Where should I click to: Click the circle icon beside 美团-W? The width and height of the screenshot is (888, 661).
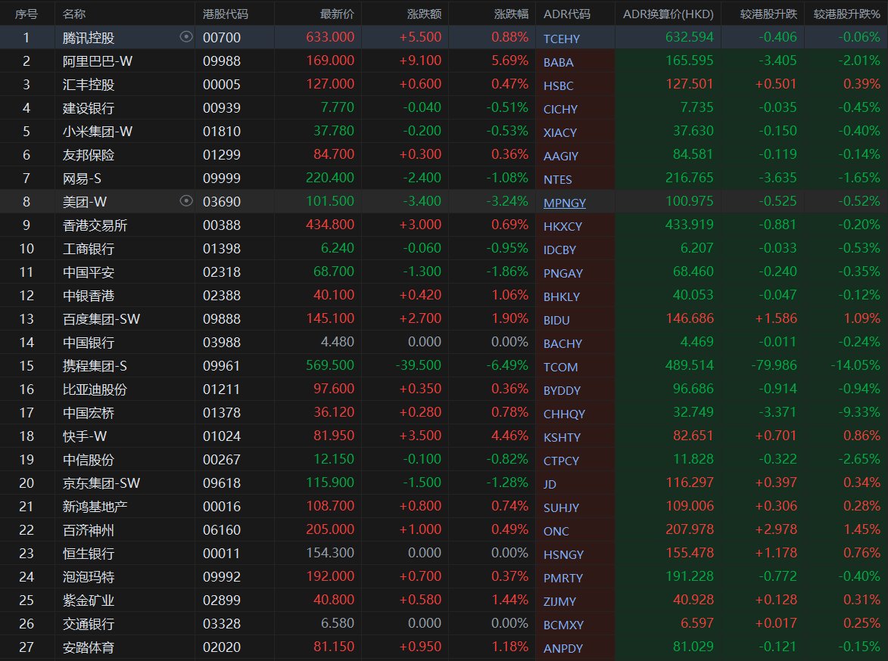coord(186,201)
